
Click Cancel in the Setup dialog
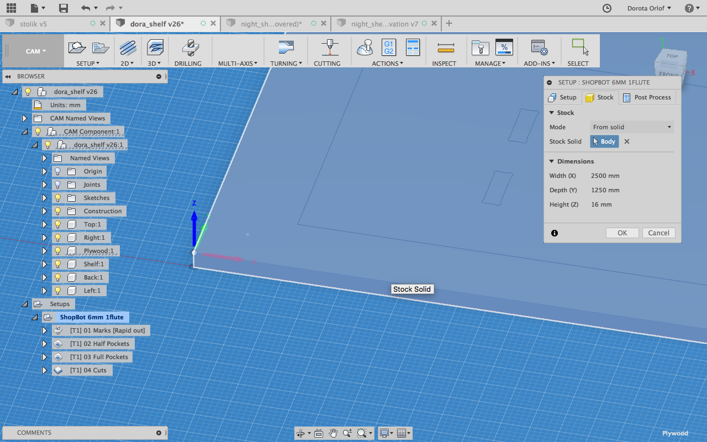[x=658, y=233]
